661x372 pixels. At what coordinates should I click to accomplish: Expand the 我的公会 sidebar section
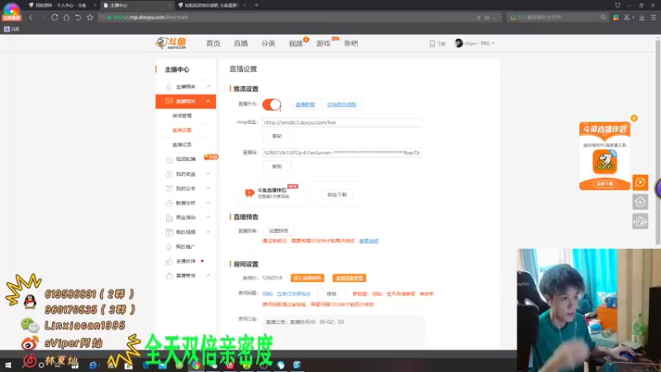point(208,188)
